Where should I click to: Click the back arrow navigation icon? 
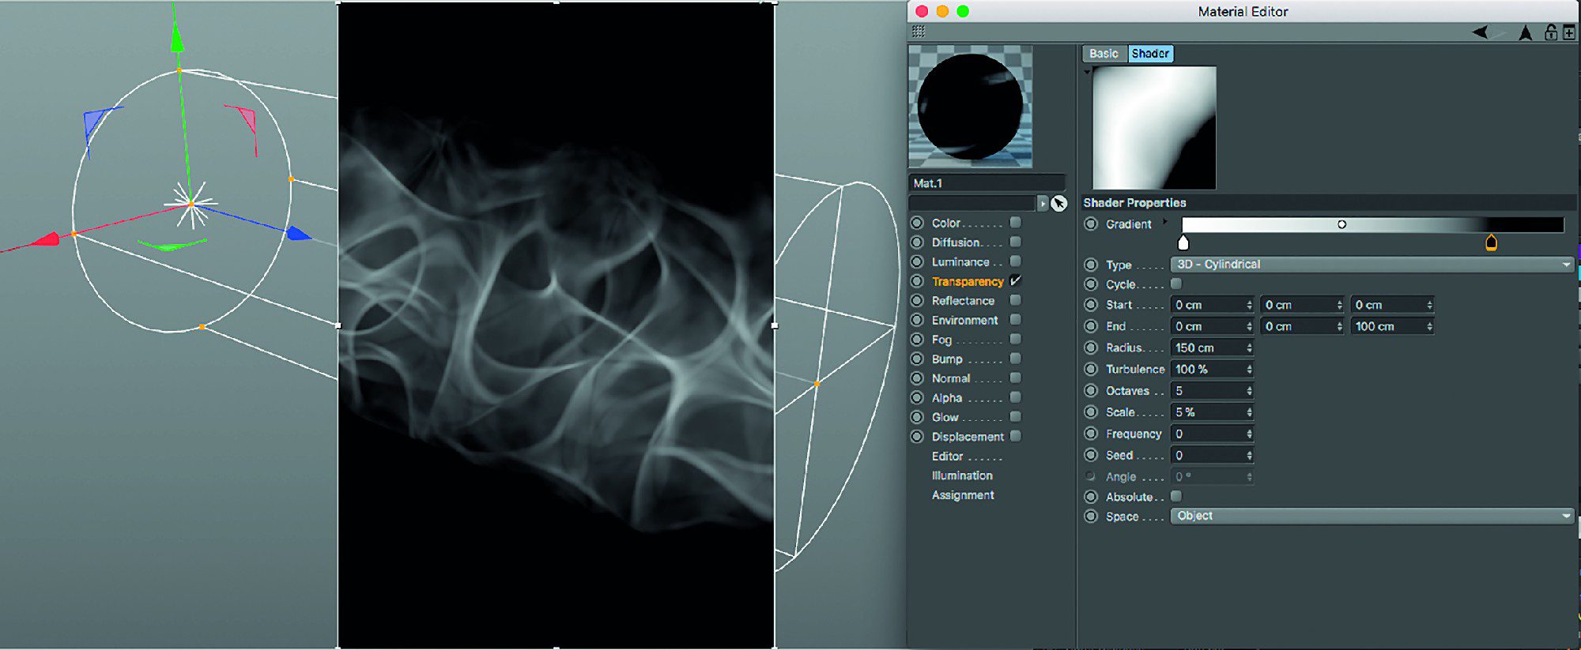[1481, 32]
